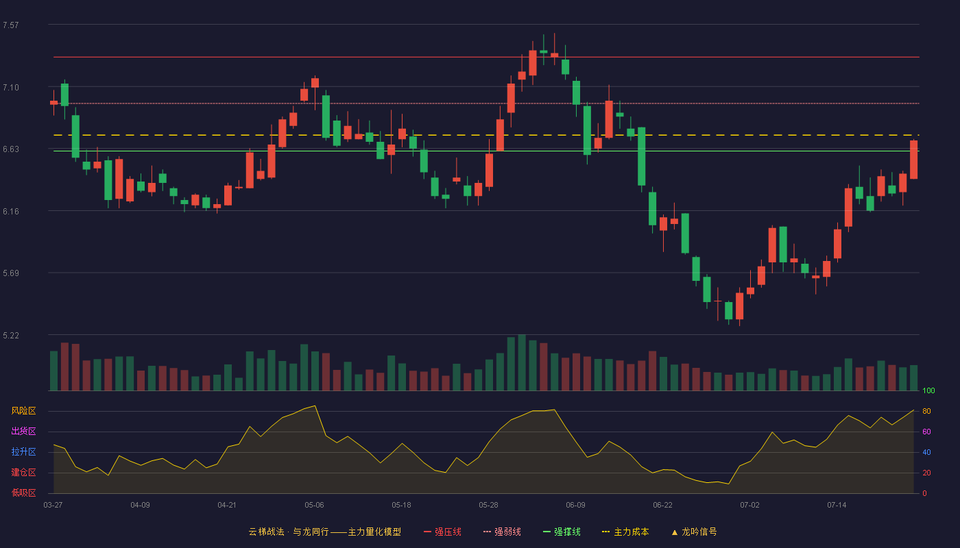
Task: Click the last volume bar on the right
Action: tap(913, 378)
